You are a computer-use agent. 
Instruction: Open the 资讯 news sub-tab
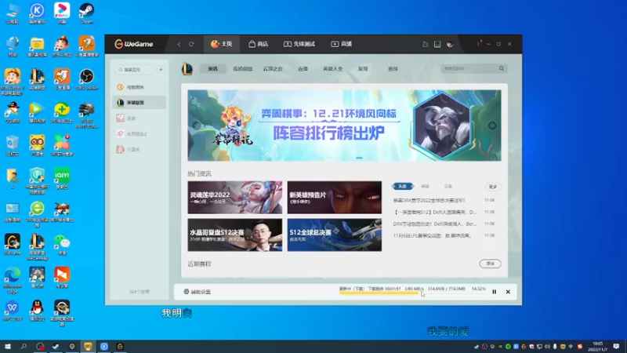[x=212, y=69]
